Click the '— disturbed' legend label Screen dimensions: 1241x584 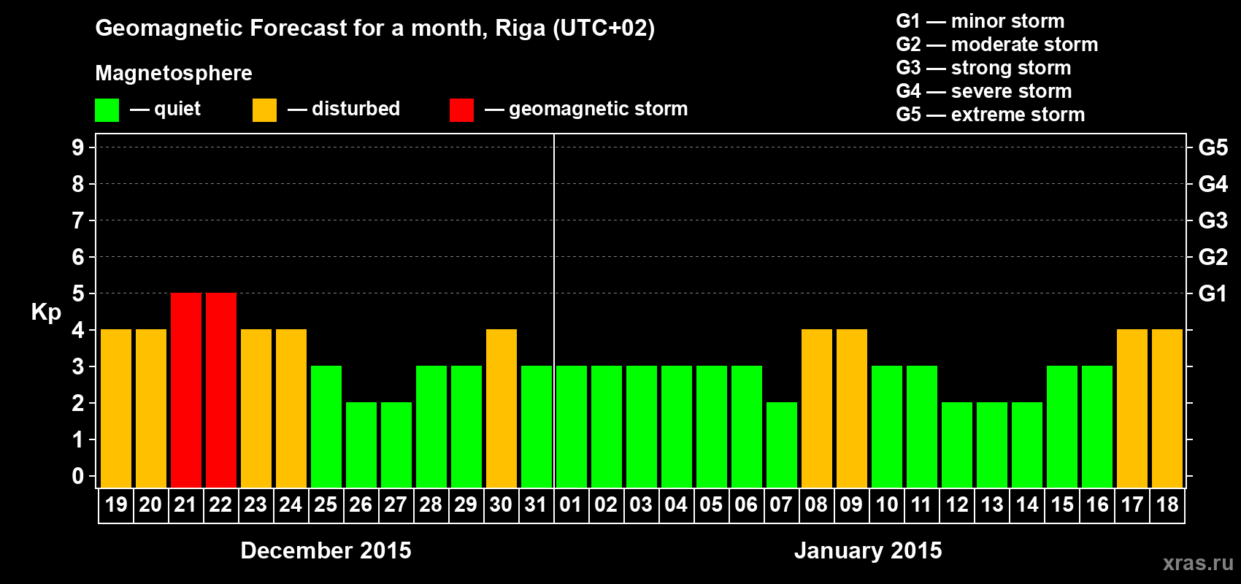[344, 109]
